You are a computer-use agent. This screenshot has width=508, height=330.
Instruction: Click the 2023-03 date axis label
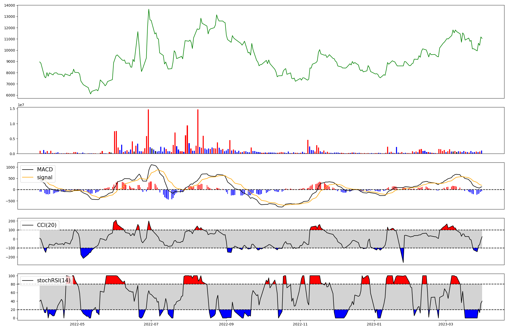pos(446,324)
